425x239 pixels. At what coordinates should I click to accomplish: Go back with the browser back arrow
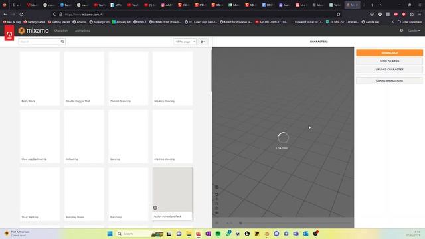(x=5, y=14)
